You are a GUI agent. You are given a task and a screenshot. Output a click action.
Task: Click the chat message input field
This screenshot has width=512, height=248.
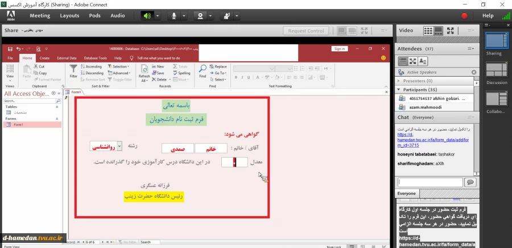click(430, 182)
